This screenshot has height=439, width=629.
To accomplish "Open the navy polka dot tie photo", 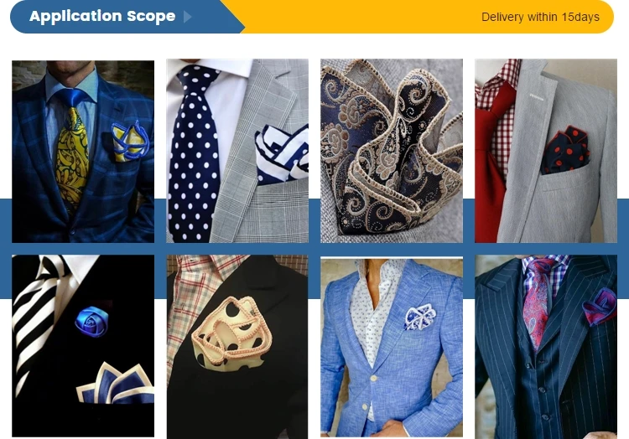I will pos(237,151).
